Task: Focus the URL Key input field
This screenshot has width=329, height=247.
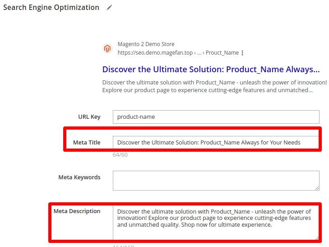Action: coord(216,117)
